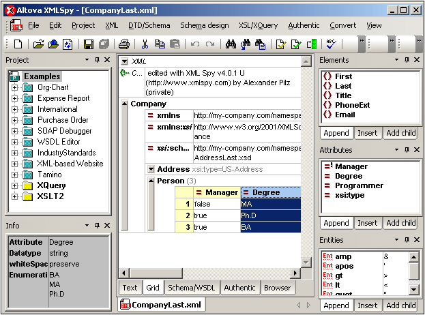
Task: Click the green assign schema icon
Action: tap(312, 44)
